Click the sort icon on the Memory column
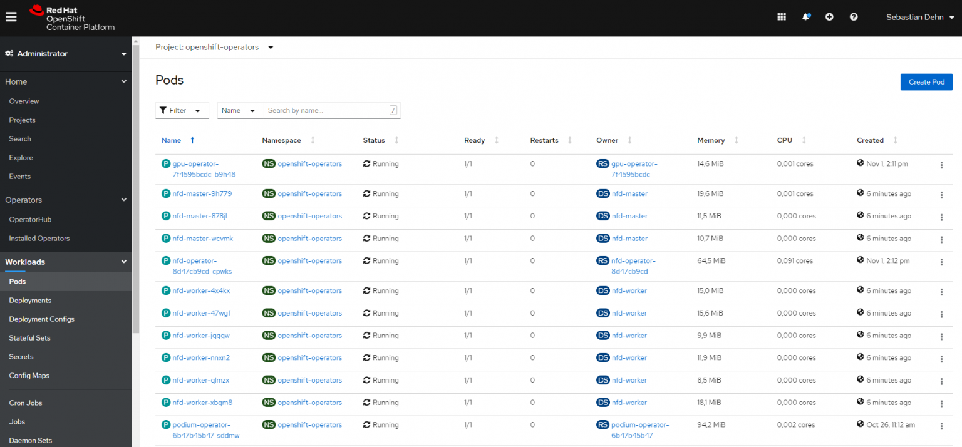The width and height of the screenshot is (962, 447). tap(737, 140)
